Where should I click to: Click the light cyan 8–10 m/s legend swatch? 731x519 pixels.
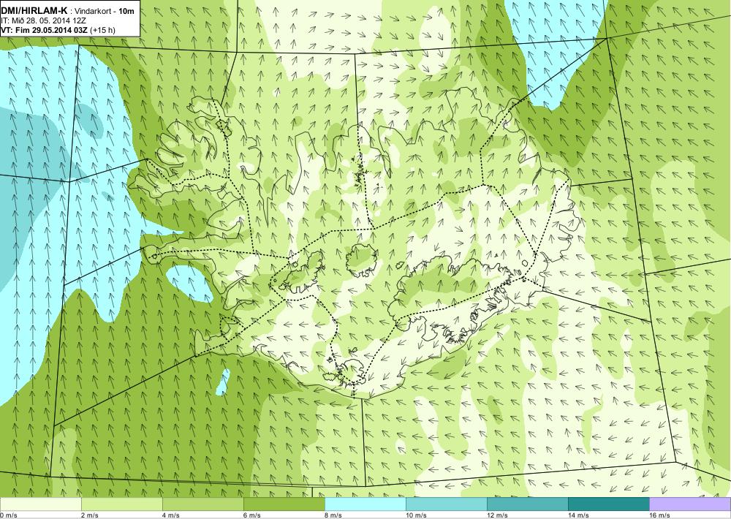tap(365, 504)
